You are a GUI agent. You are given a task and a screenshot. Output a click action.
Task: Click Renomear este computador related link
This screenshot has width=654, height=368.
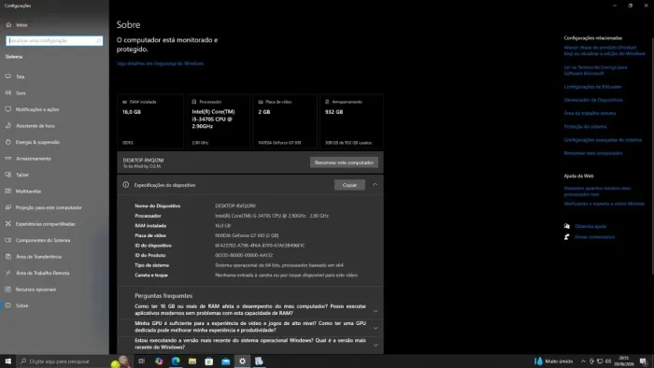(x=593, y=153)
